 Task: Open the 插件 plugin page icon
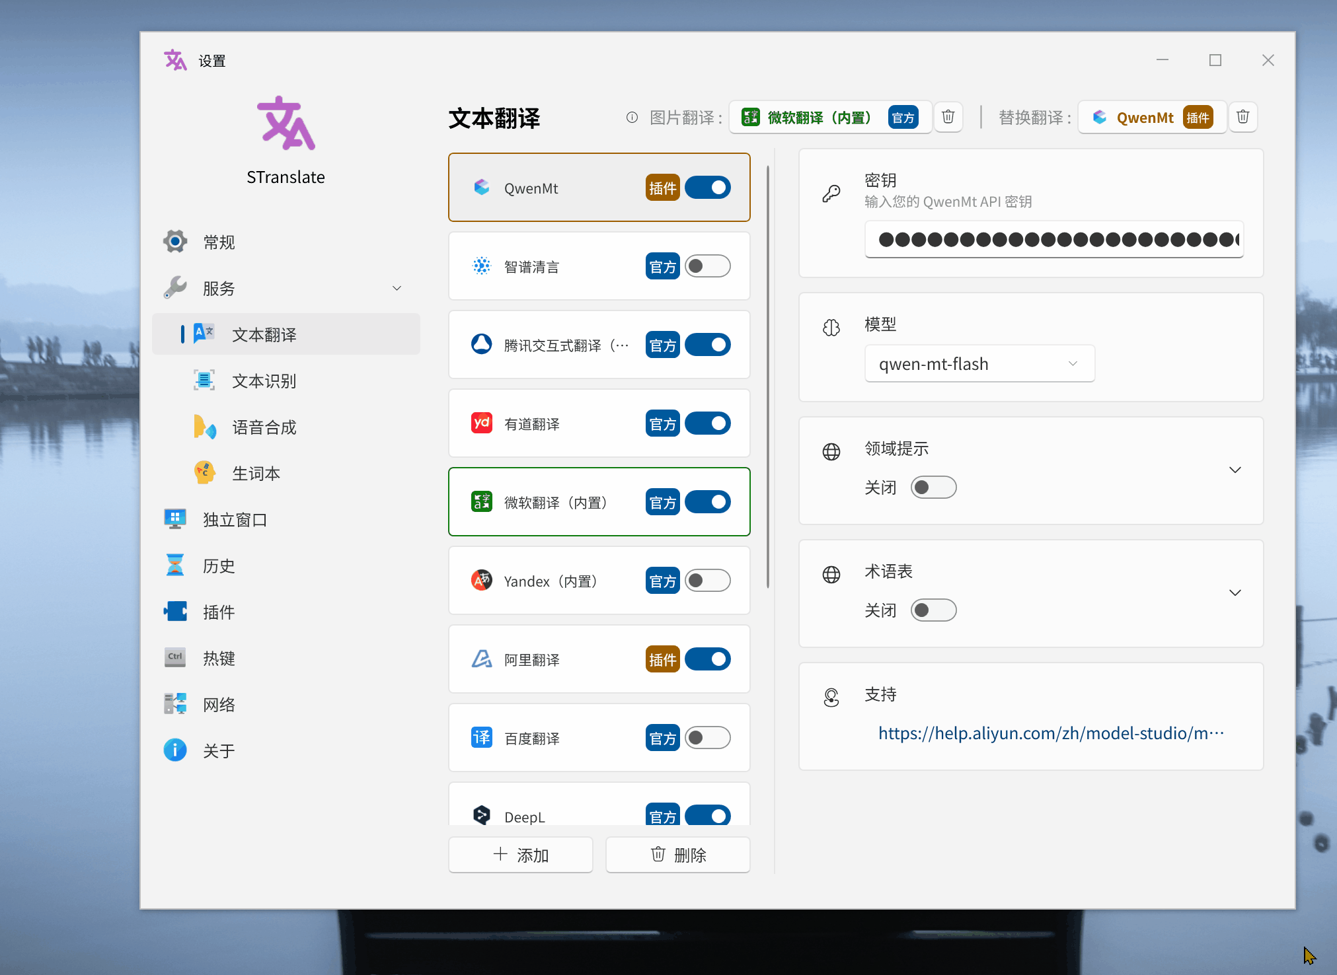click(x=175, y=612)
